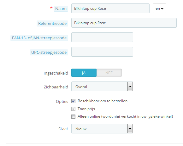Select the Nieuw state combo box

102,129
